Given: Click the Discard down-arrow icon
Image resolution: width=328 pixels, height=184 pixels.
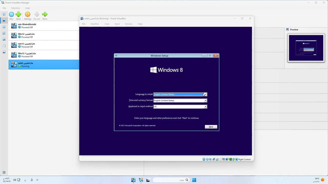Looking at the screenshot, I should pos(37,14).
